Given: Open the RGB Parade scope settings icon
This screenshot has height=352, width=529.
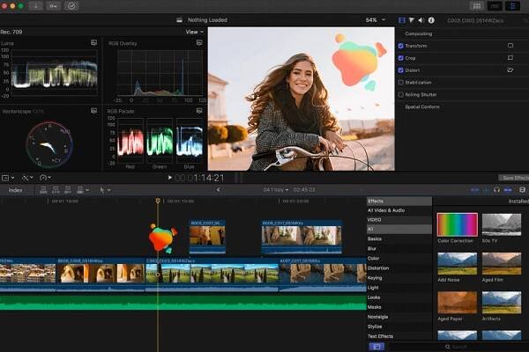Looking at the screenshot, I should (x=199, y=111).
